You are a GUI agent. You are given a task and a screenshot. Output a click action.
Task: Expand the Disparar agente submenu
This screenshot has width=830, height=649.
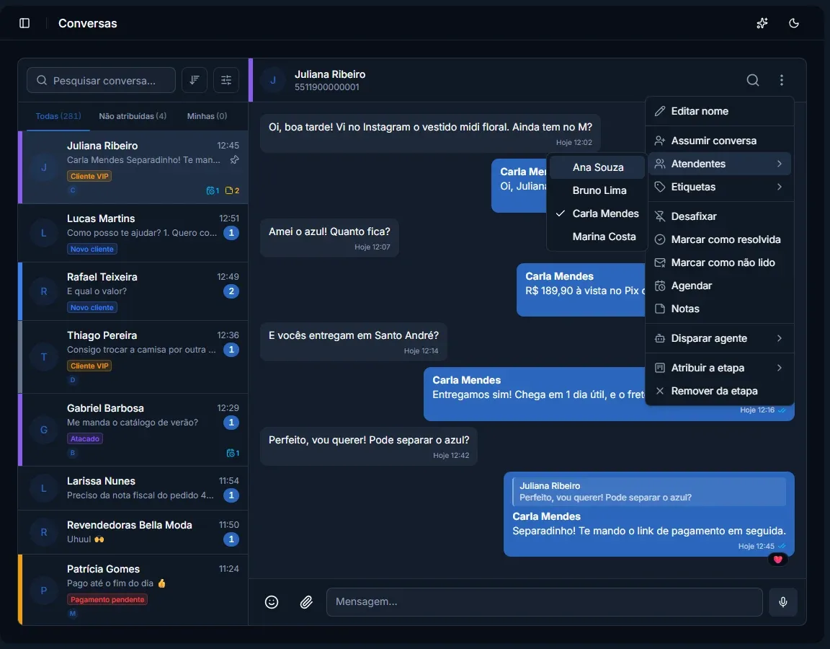click(x=719, y=338)
